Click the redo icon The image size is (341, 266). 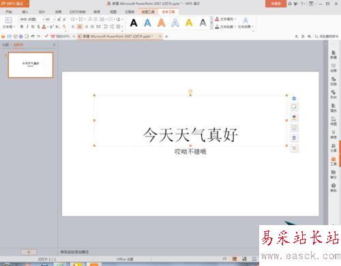click(39, 36)
